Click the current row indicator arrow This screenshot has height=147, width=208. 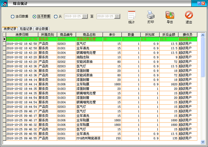tap(5, 39)
